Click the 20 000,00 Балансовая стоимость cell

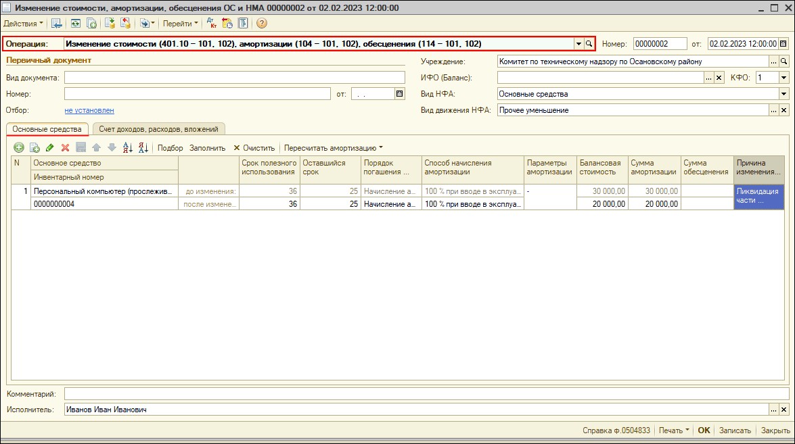pyautogui.click(x=601, y=204)
